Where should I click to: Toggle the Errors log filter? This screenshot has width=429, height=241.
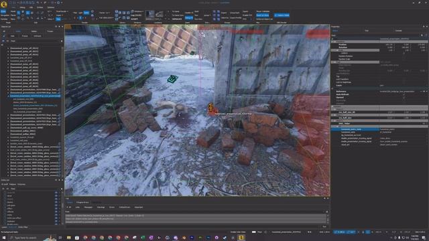coord(112,208)
